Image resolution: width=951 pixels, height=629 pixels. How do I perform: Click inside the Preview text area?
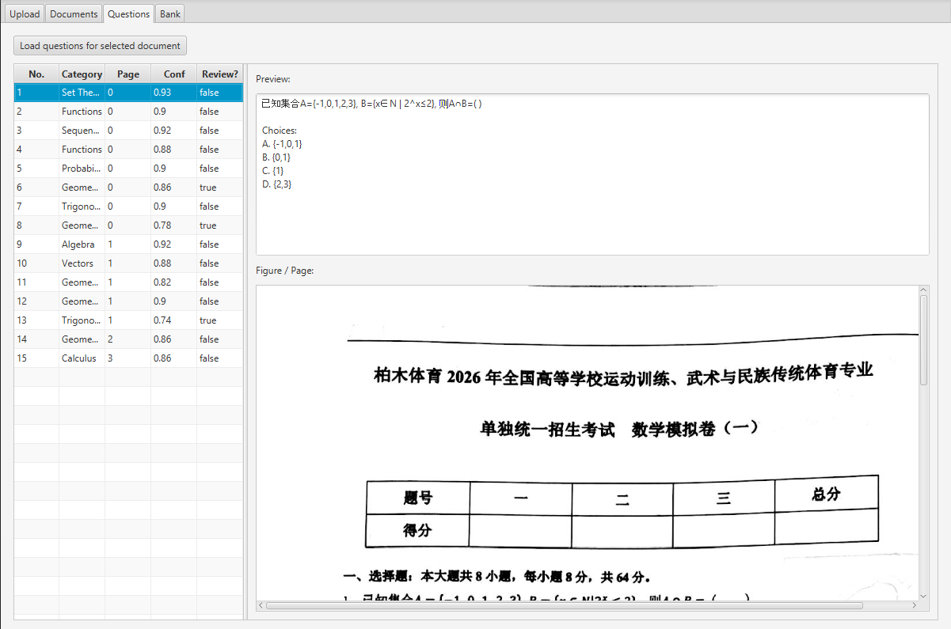tap(592, 174)
